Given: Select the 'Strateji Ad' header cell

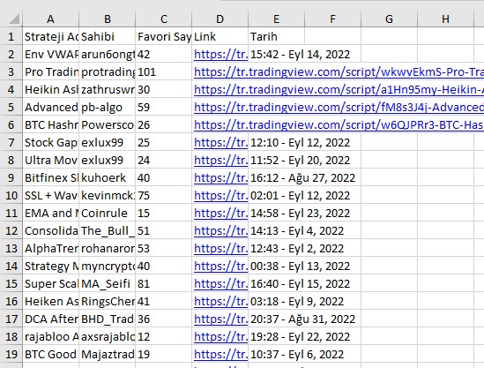Looking at the screenshot, I should click(50, 37).
